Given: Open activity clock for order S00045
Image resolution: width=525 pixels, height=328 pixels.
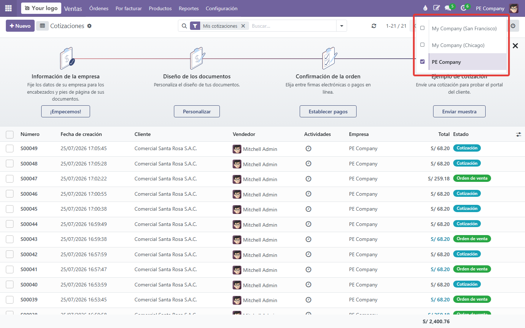Looking at the screenshot, I should [x=308, y=209].
